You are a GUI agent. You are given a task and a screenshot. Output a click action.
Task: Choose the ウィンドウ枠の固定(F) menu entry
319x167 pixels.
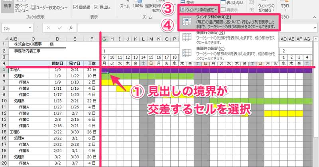point(229,22)
